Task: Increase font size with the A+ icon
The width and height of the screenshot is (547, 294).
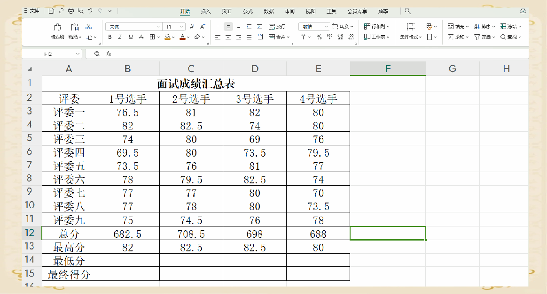Action: click(x=192, y=26)
